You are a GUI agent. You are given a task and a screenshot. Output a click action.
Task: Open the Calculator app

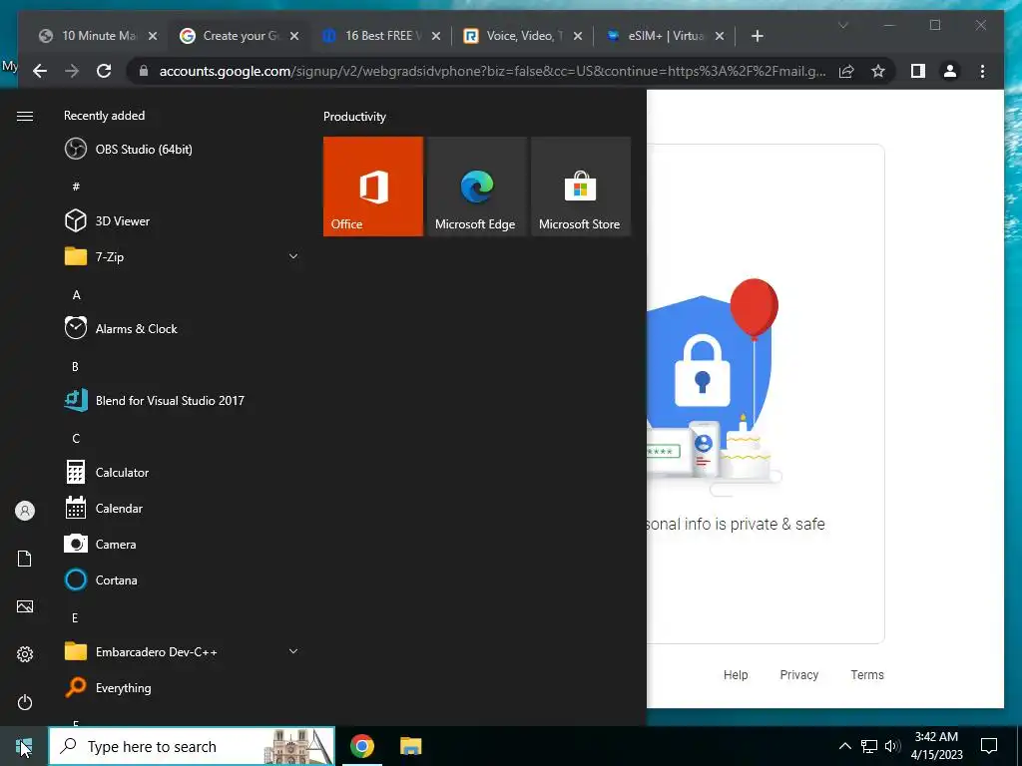click(182, 472)
